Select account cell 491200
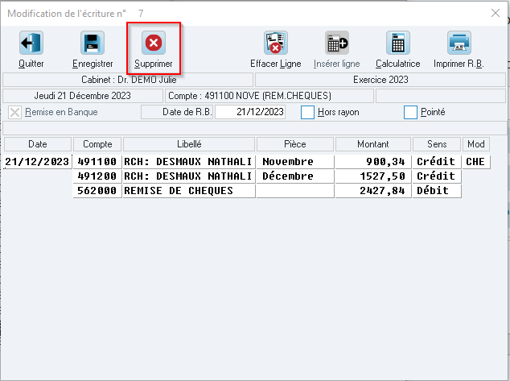 click(97, 176)
